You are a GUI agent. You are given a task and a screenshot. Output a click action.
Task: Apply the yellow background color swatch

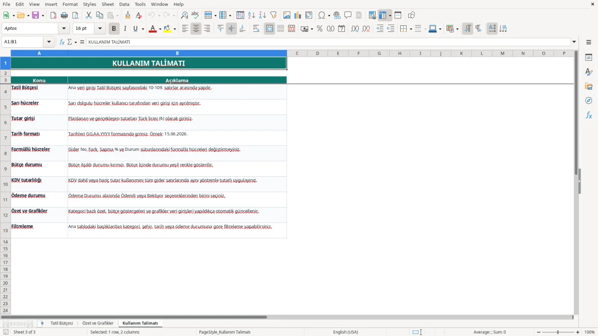click(x=167, y=29)
